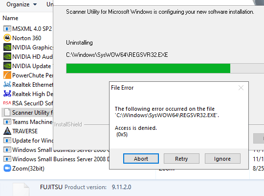
Task: Click the Norton 360 icon
Action: point(7,38)
